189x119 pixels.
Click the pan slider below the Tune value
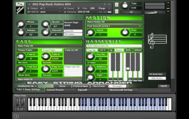coord(131,12)
